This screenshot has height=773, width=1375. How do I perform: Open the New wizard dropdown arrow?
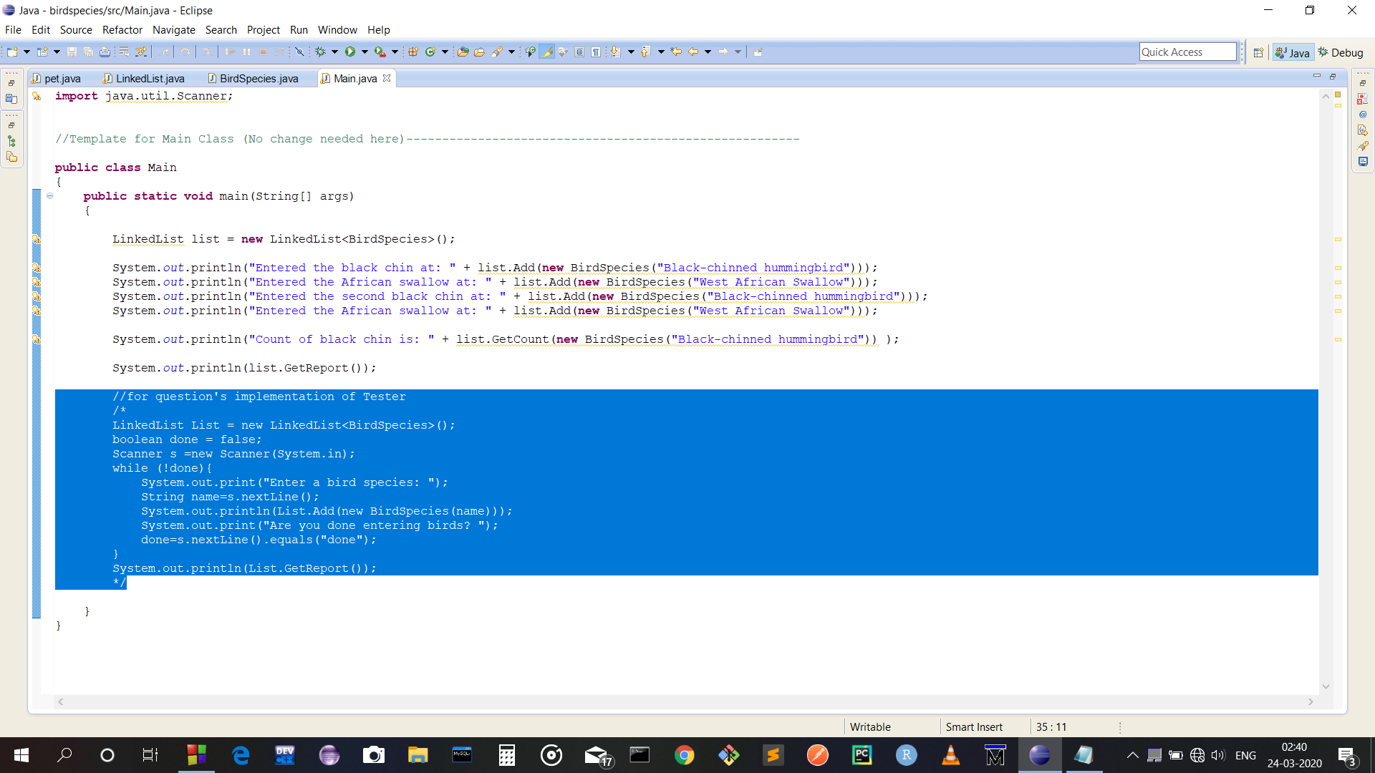(x=26, y=52)
